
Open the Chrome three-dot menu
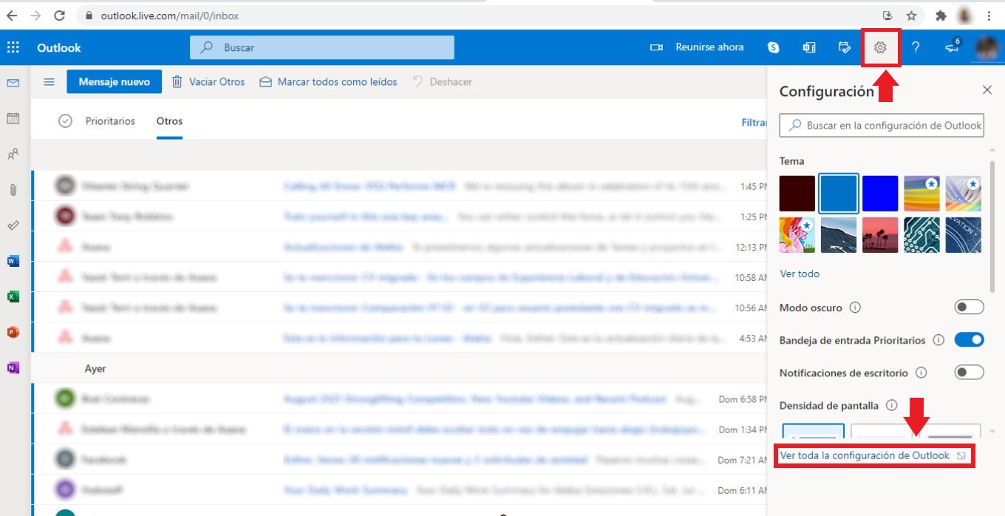coord(989,16)
